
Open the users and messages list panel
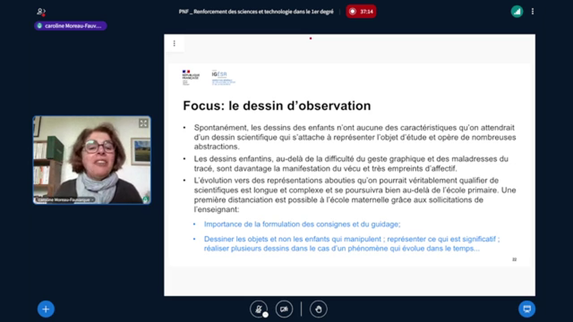[41, 12]
